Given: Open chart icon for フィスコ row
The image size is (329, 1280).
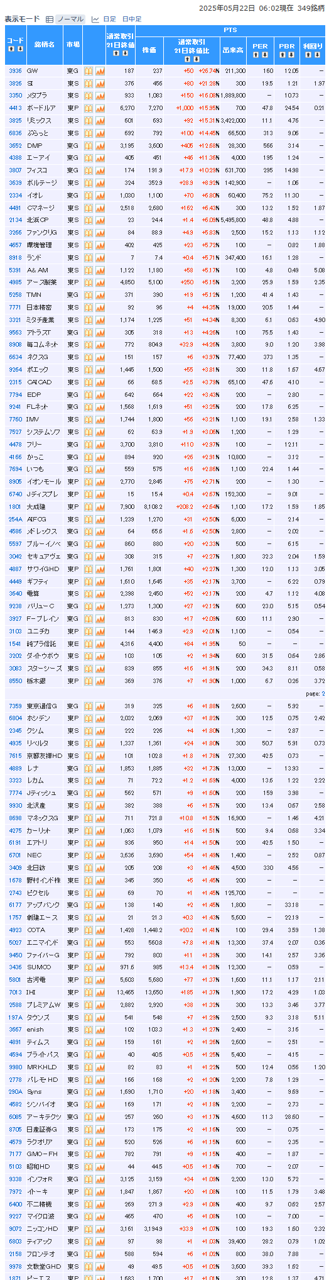Looking at the screenshot, I should click(x=100, y=170).
